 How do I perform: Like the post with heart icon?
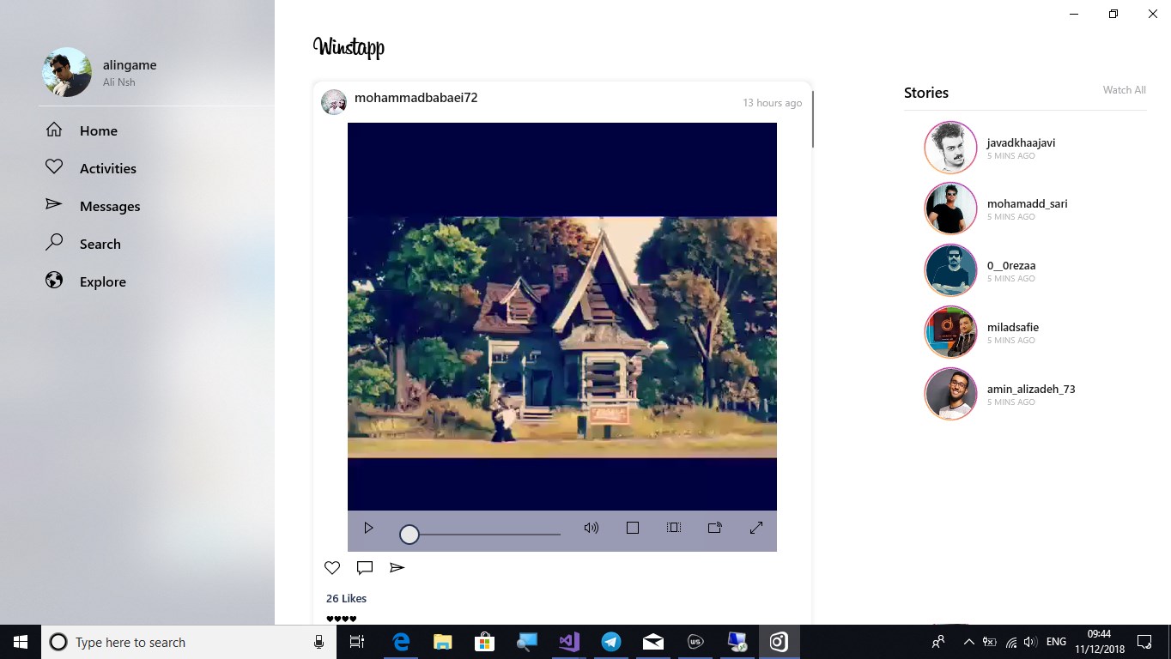(x=332, y=567)
